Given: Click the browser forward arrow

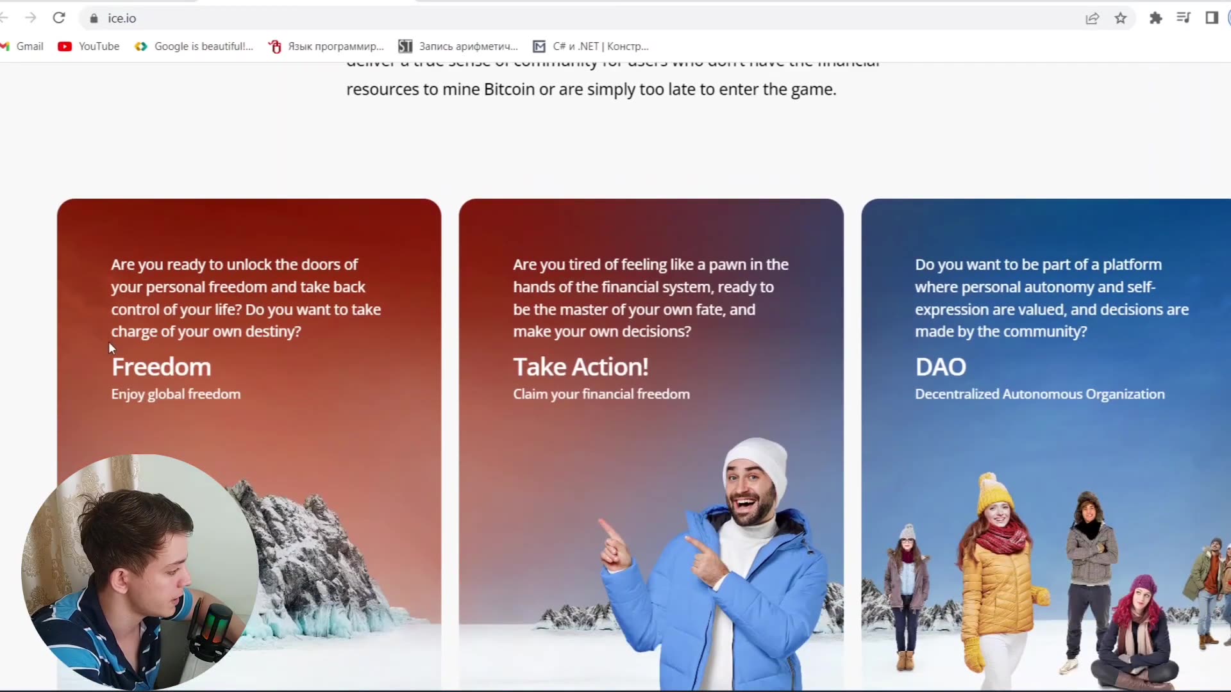Looking at the screenshot, I should pos(31,18).
